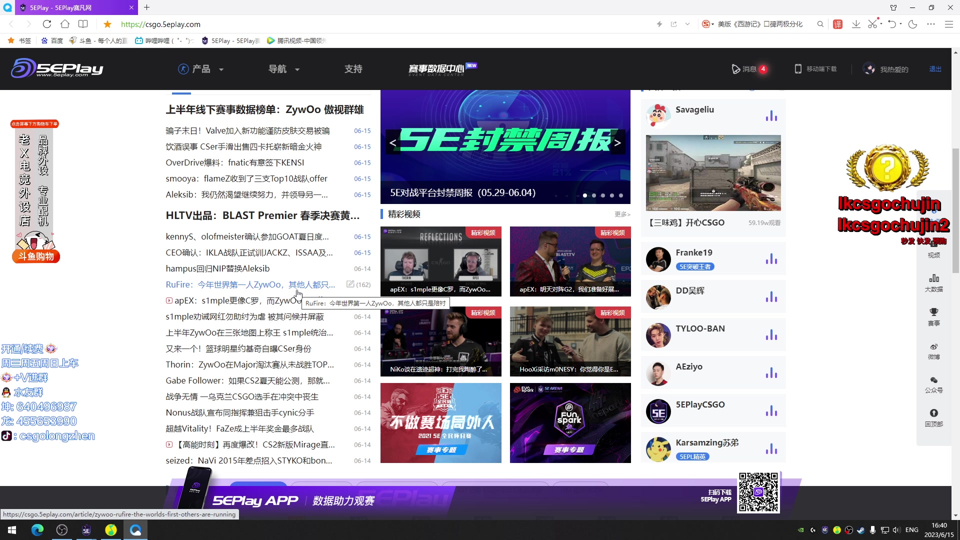
Task: Open the 支持 nav menu
Action: click(x=353, y=69)
